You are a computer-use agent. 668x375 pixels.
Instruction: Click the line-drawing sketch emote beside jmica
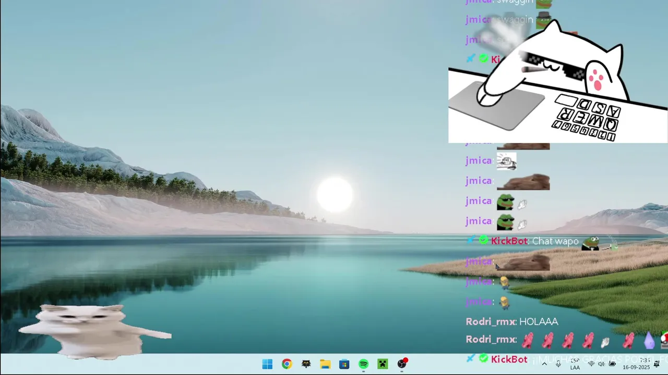506,161
